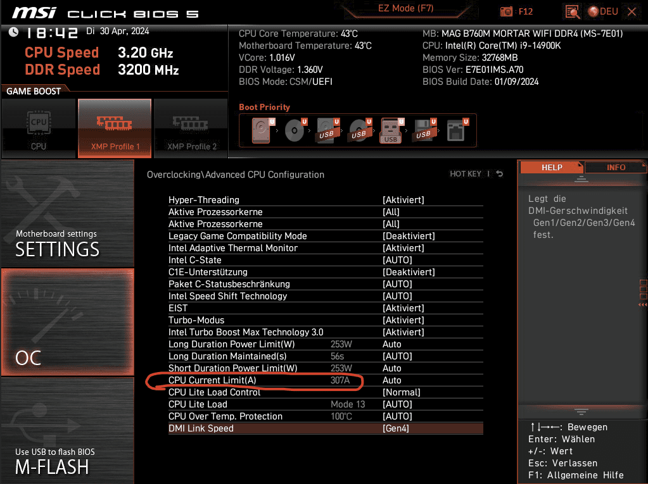Switch to EZ Mode (F7)

[406, 9]
